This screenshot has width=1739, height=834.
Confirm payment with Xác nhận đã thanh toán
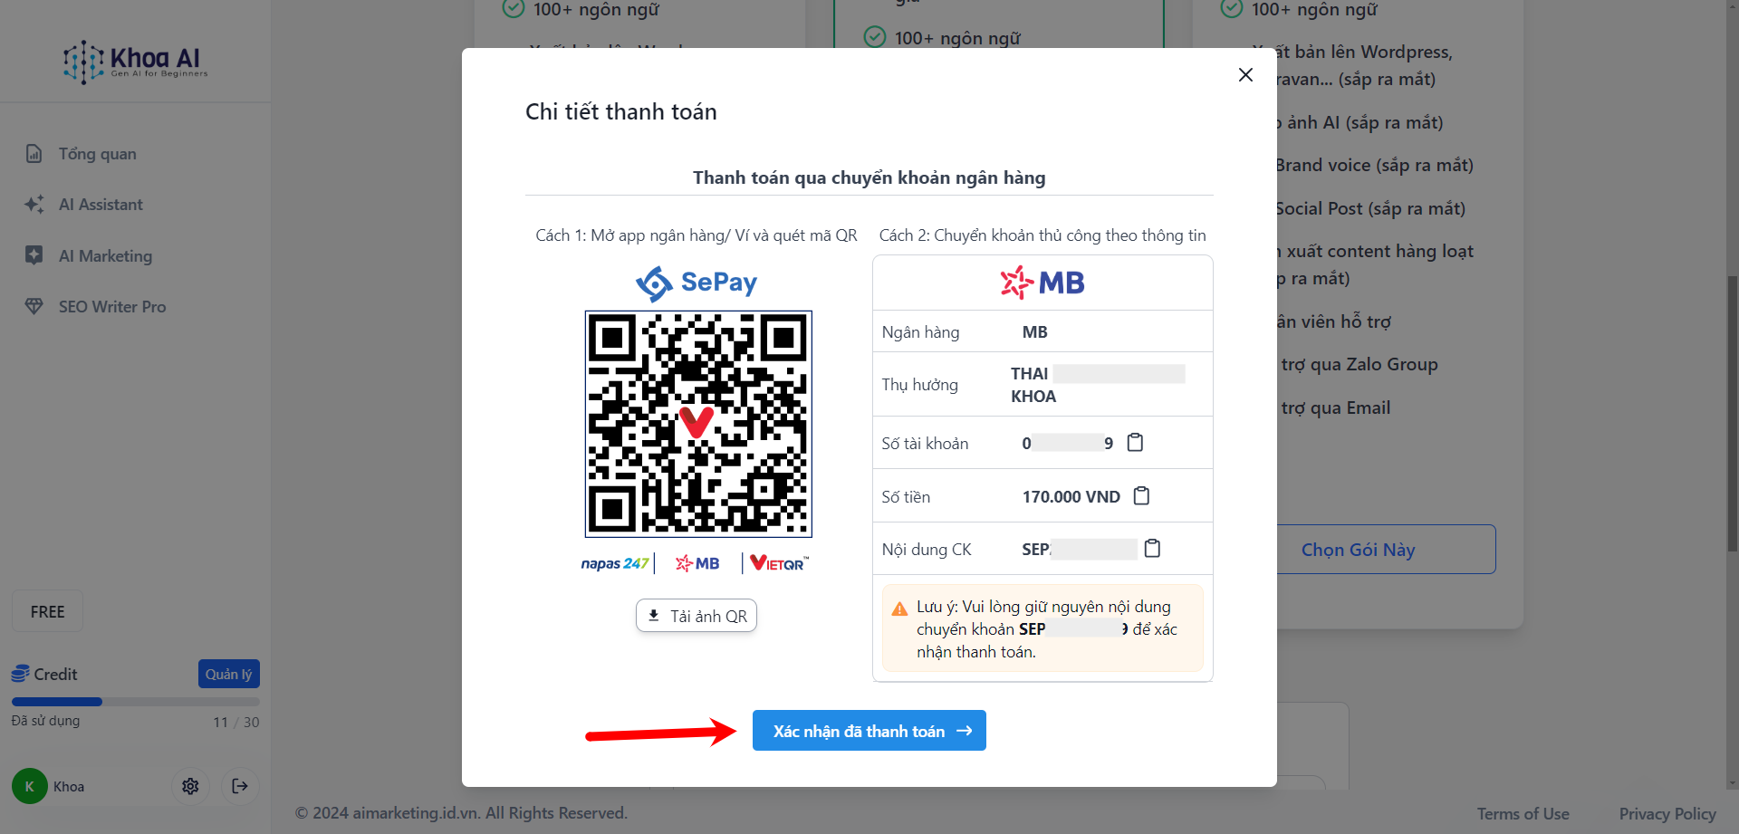coord(869,731)
